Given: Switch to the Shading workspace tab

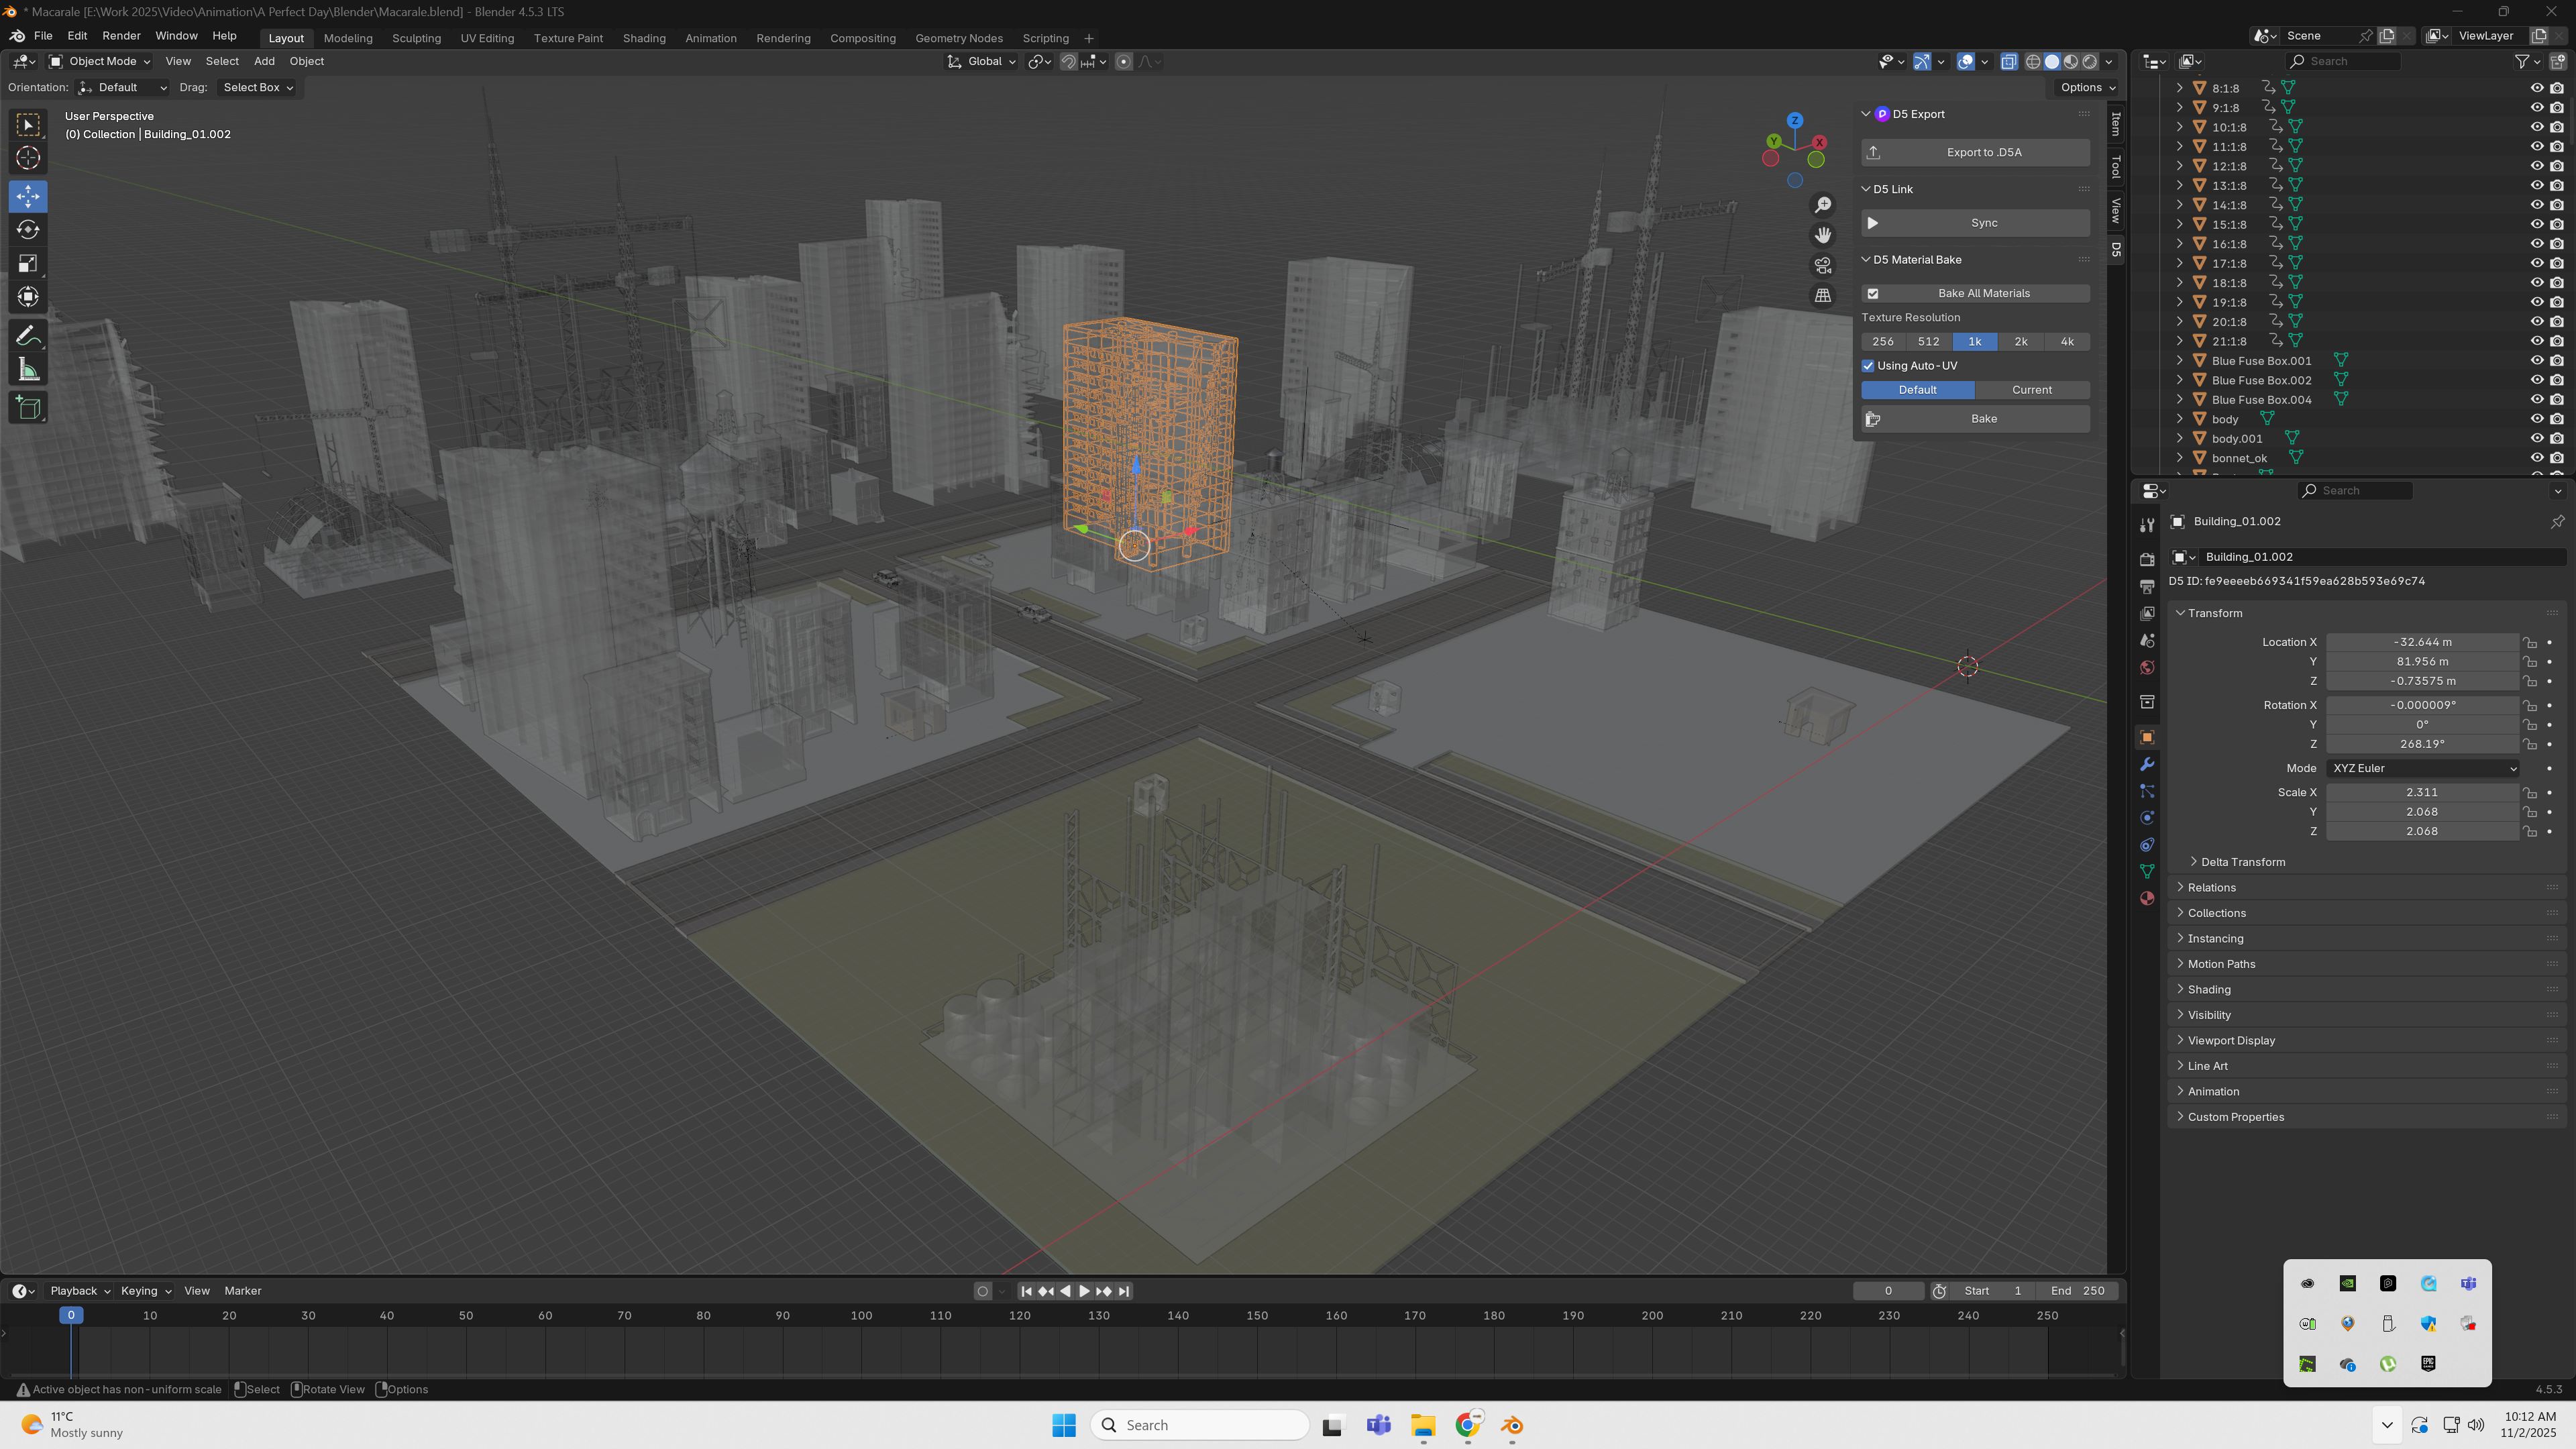Looking at the screenshot, I should pos(643,38).
